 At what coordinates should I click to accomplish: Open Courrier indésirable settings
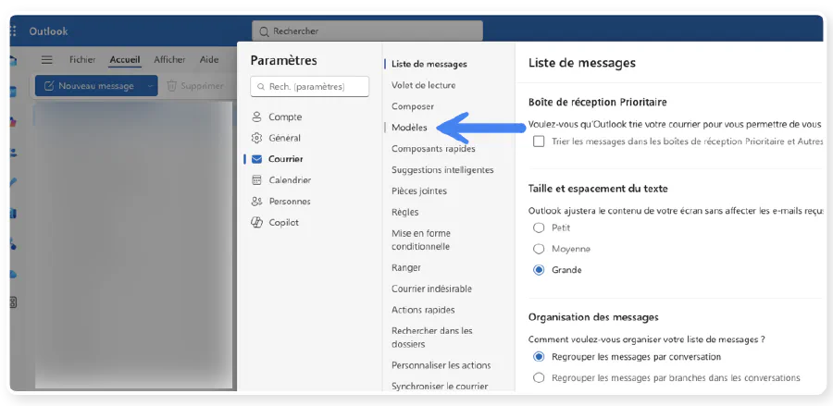click(x=432, y=289)
